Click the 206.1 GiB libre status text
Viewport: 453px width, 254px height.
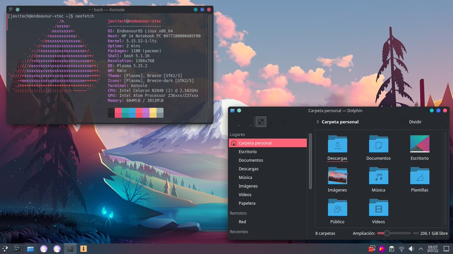pyautogui.click(x=434, y=233)
